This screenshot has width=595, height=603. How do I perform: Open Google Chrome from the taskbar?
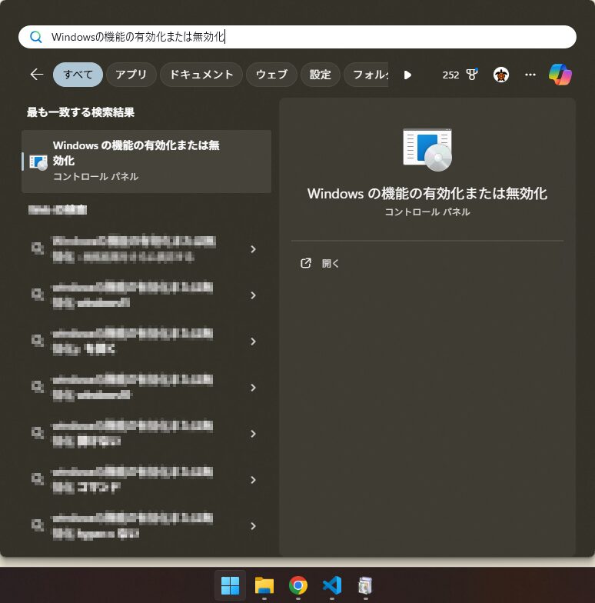(297, 585)
